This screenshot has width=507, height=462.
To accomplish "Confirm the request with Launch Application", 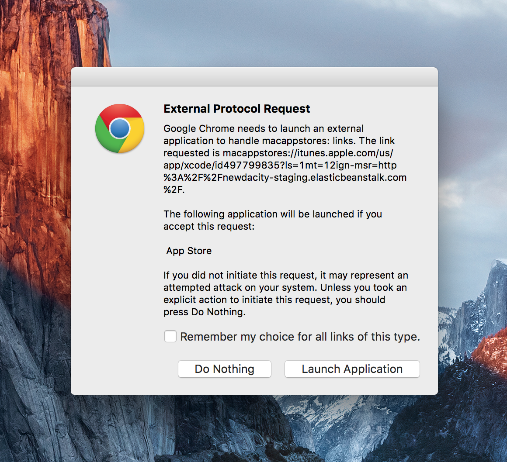I will coord(352,369).
